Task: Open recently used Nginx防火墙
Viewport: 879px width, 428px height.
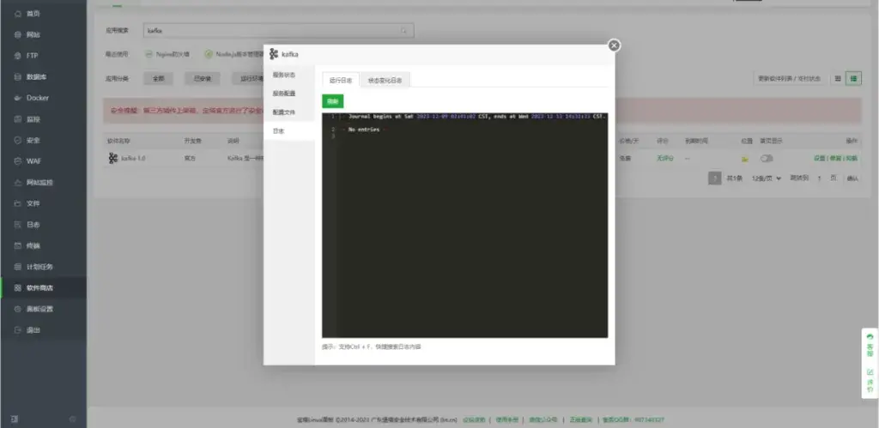Action: tap(167, 54)
